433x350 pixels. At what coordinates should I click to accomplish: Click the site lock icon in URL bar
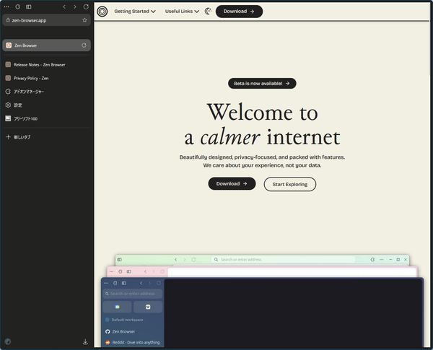click(8, 20)
